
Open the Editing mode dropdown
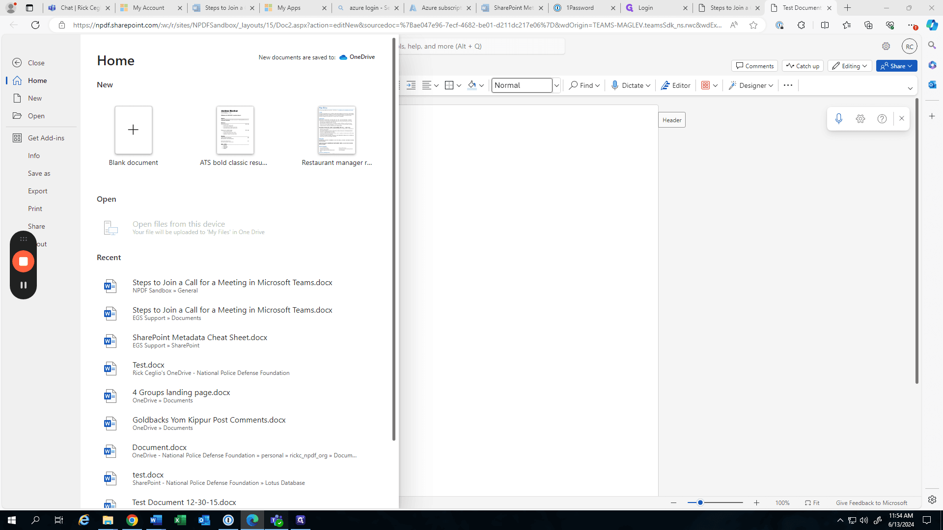[x=850, y=66]
